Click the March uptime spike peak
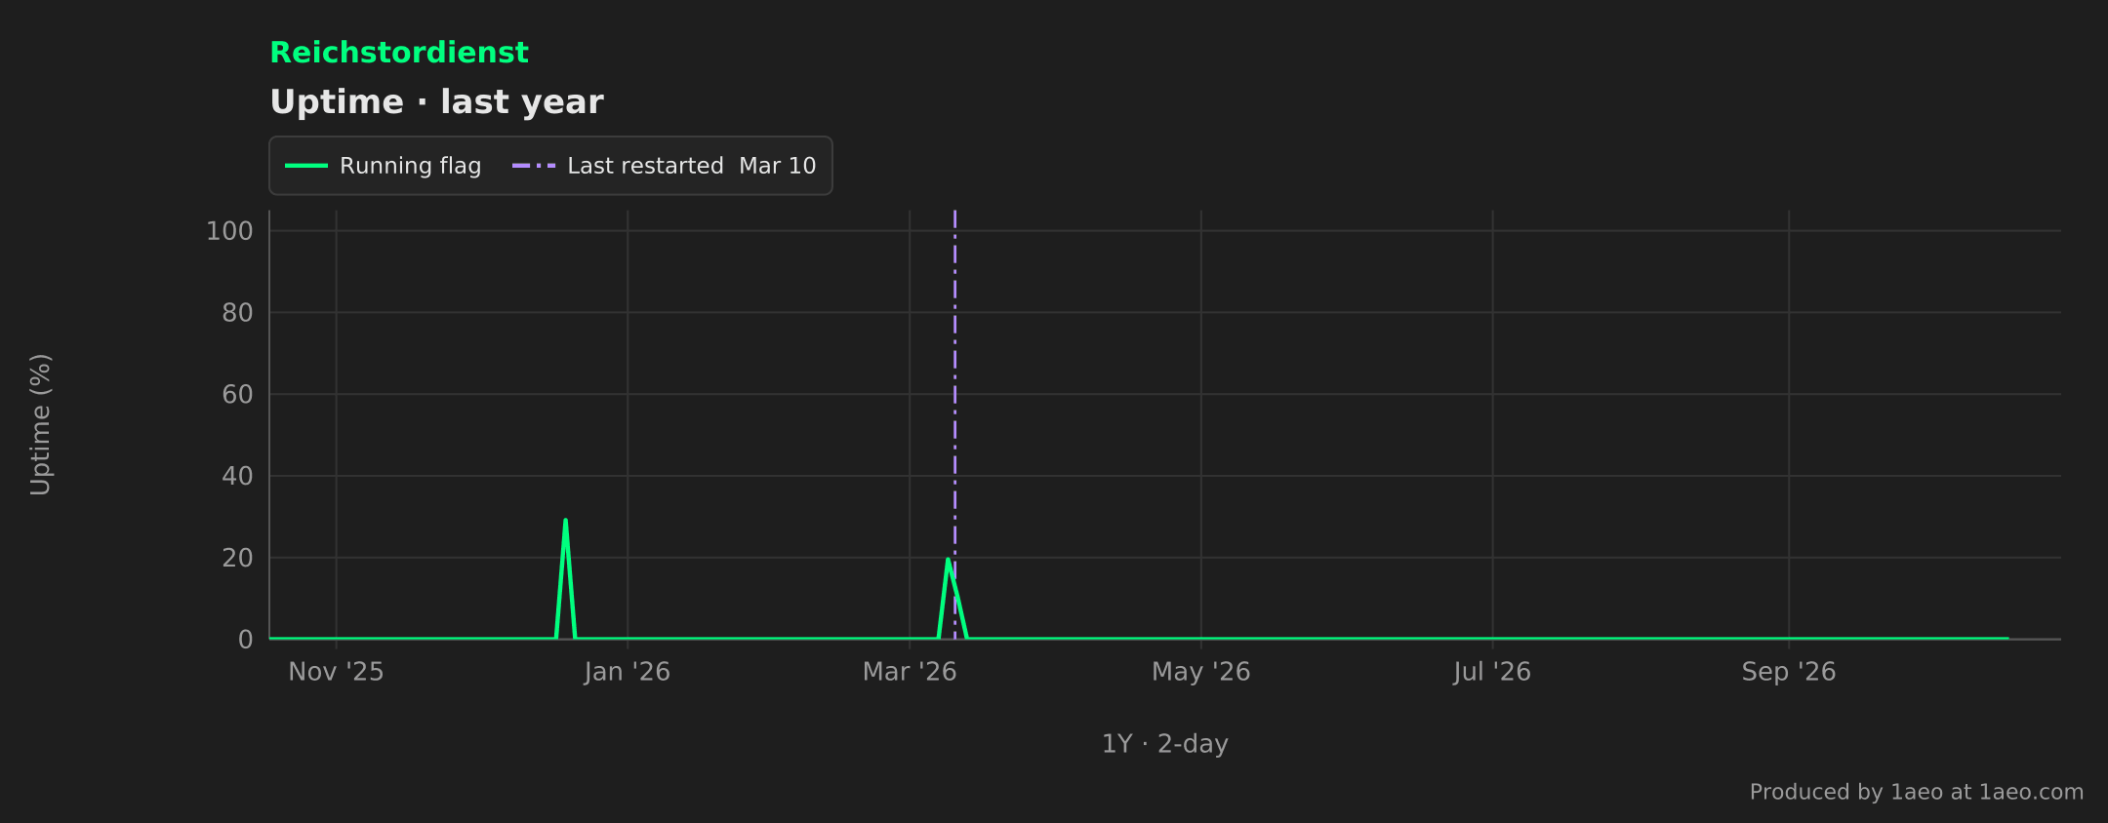This screenshot has height=823, width=2108. point(948,560)
